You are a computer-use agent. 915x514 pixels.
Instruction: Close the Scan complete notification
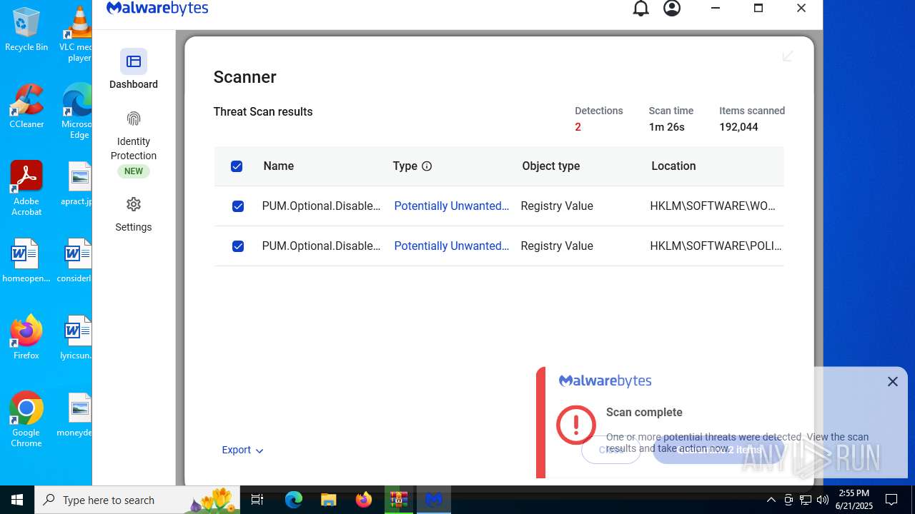click(x=893, y=382)
